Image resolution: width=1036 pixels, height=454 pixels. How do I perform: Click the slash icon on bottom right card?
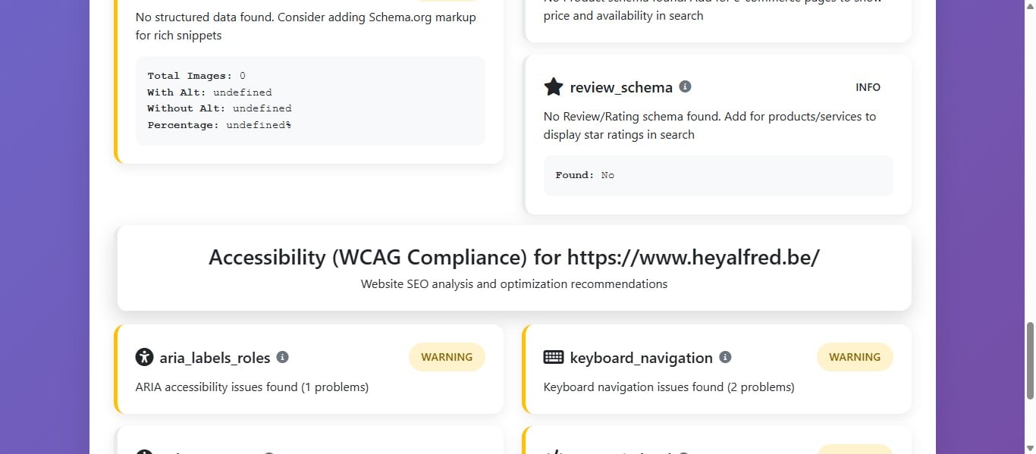pyautogui.click(x=553, y=451)
